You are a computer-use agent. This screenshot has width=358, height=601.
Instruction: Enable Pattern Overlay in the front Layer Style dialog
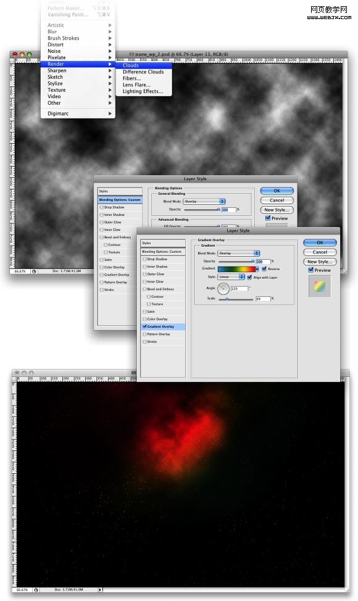point(144,334)
